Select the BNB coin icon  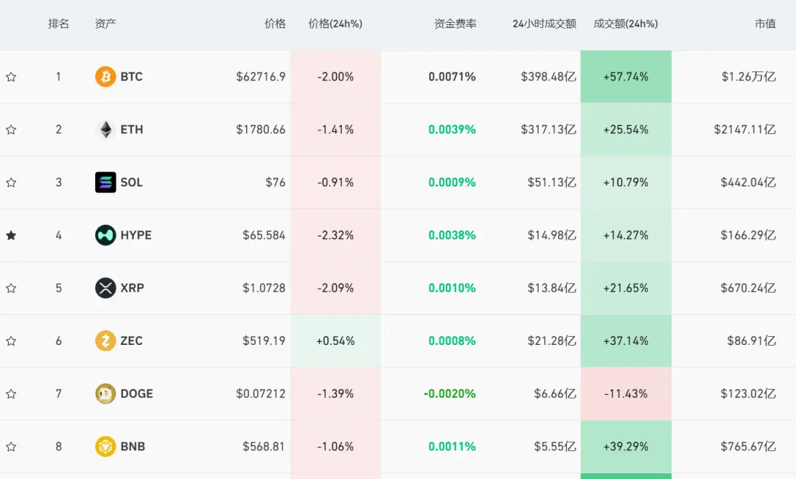coord(105,447)
